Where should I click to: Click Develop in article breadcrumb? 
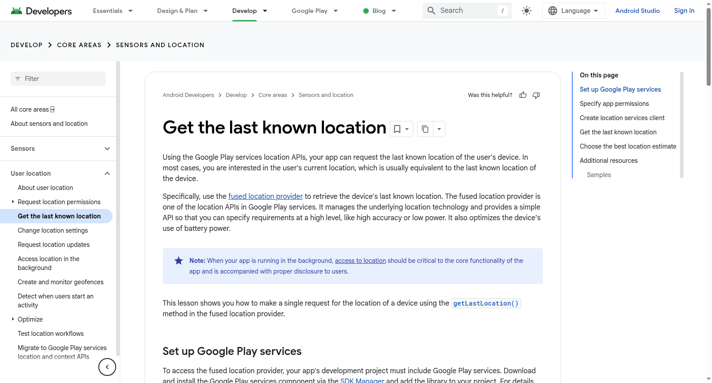(x=236, y=95)
